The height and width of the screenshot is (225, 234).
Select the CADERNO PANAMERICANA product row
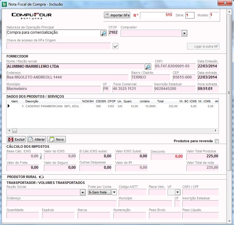[x=53, y=106]
